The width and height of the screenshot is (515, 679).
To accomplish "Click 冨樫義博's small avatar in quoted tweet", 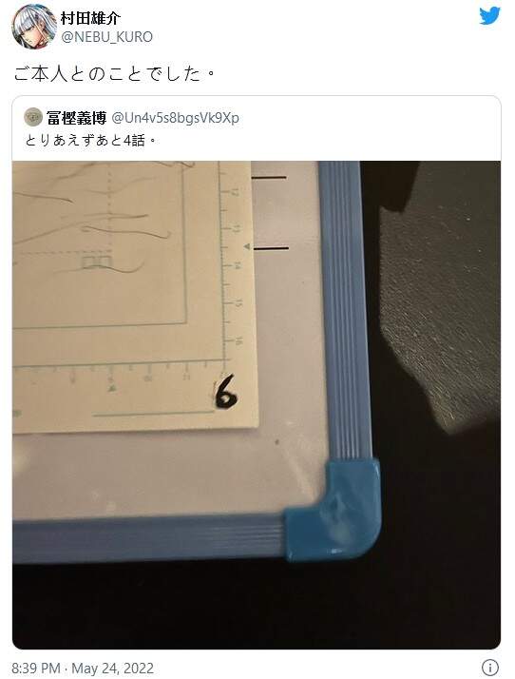I will point(33,117).
